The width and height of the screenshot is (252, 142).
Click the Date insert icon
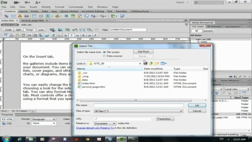pyautogui.click(x=73, y=16)
